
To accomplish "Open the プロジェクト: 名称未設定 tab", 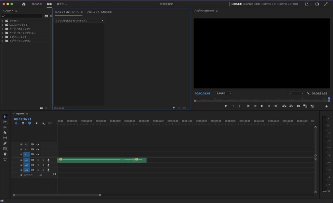I will (x=99, y=12).
